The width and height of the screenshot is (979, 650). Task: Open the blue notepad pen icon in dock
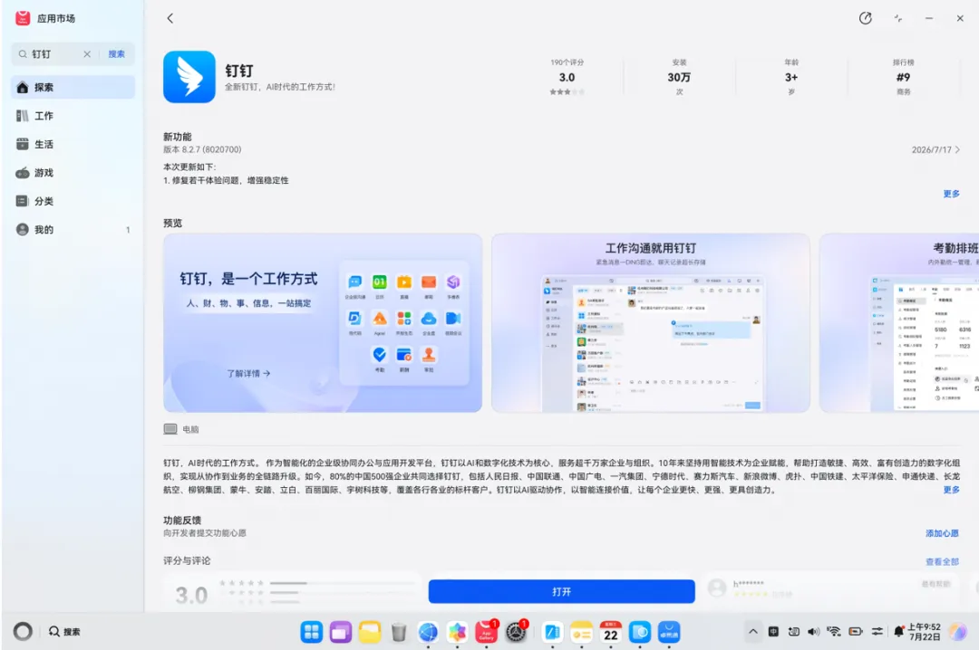click(553, 633)
